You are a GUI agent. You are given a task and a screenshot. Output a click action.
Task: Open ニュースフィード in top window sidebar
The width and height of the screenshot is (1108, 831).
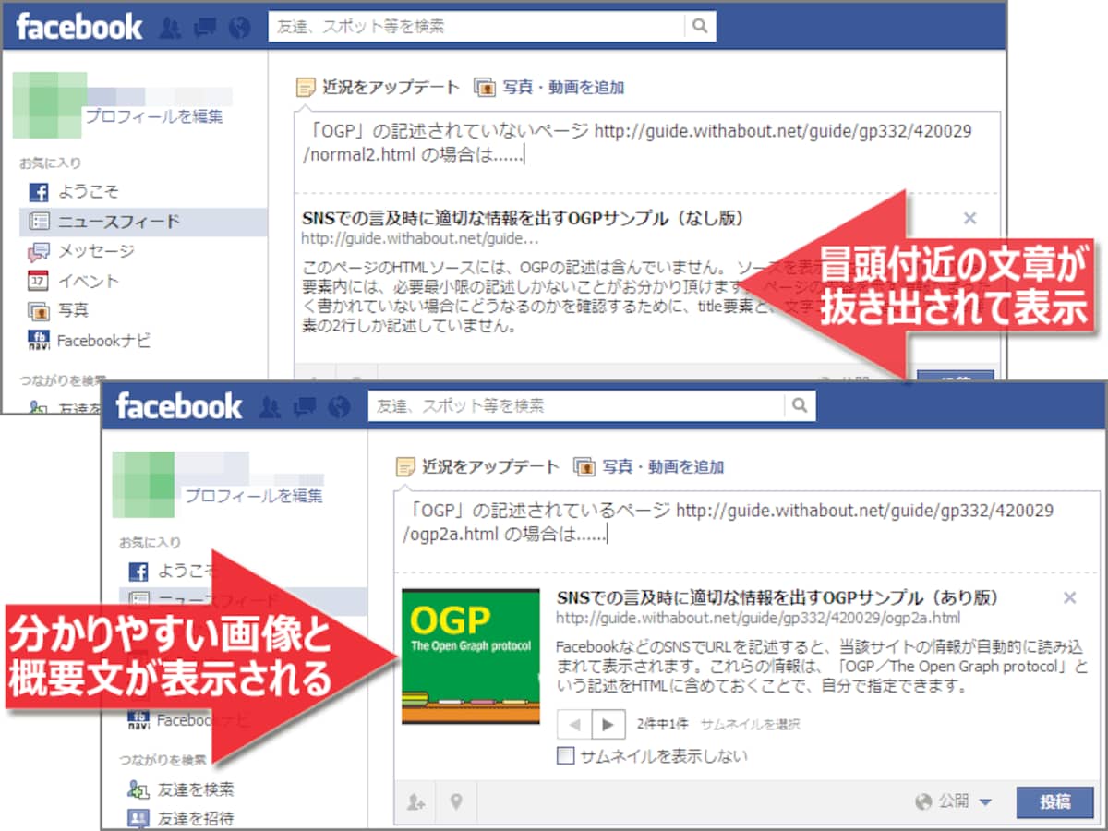click(119, 222)
